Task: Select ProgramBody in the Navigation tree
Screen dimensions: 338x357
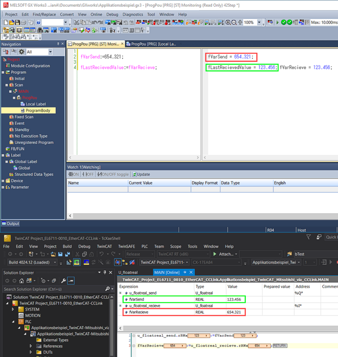Action: (38, 111)
